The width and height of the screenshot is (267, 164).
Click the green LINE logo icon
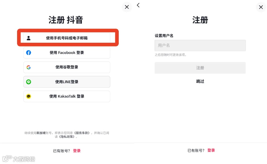click(x=28, y=82)
